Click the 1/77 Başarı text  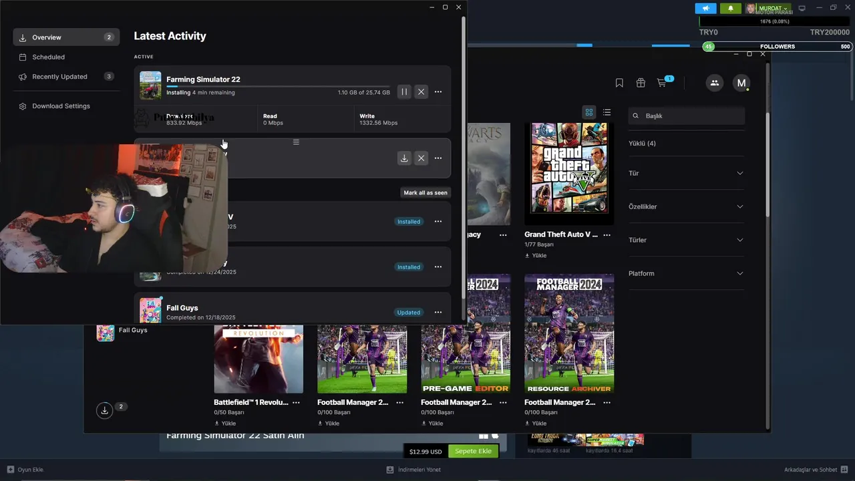(540, 245)
